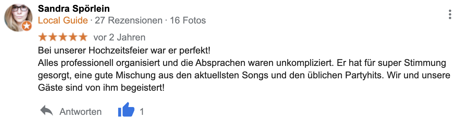Click the line "Bei unserer Hochzeitsfeier war er perfekt!"
Viewport: 452px width, 124px height.
click(124, 51)
